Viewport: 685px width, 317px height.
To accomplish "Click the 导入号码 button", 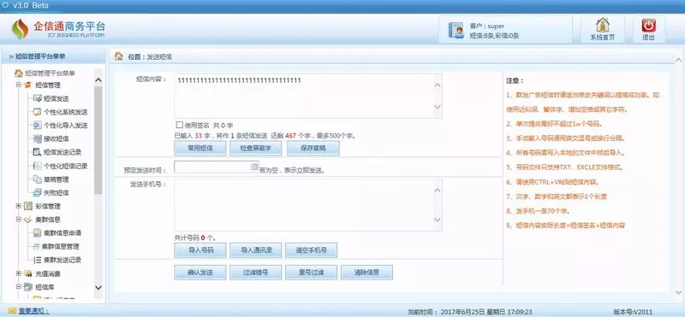I will [200, 250].
